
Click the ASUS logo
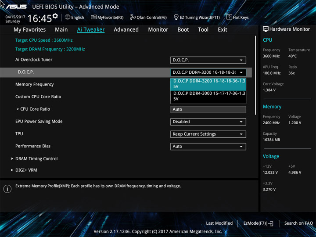point(16,7)
